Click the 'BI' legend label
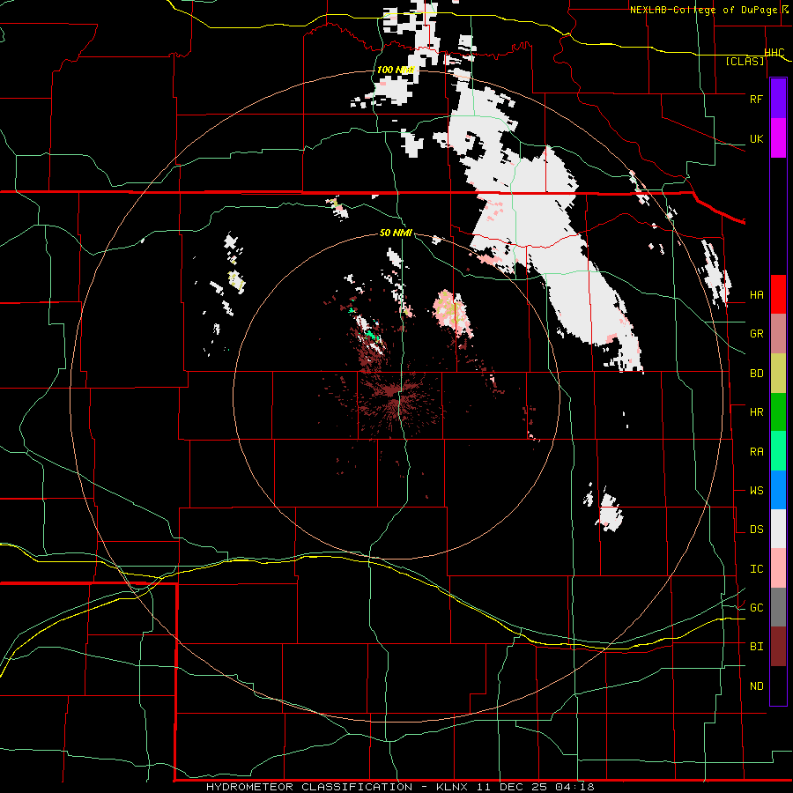 (756, 647)
